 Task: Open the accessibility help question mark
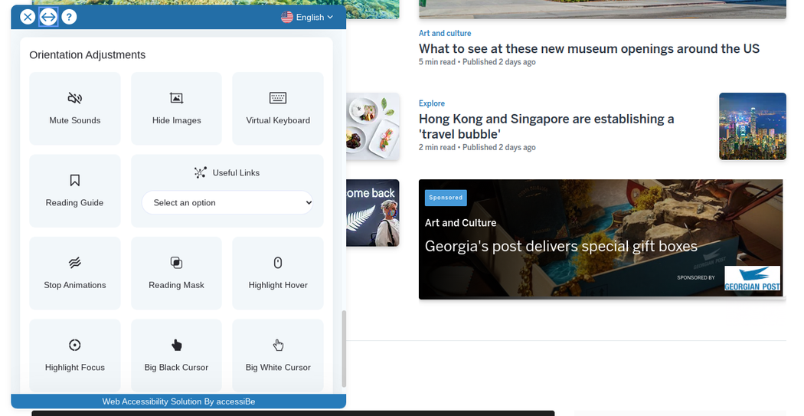pos(69,17)
